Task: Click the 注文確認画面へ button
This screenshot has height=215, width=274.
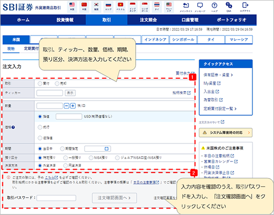Action: point(114,198)
